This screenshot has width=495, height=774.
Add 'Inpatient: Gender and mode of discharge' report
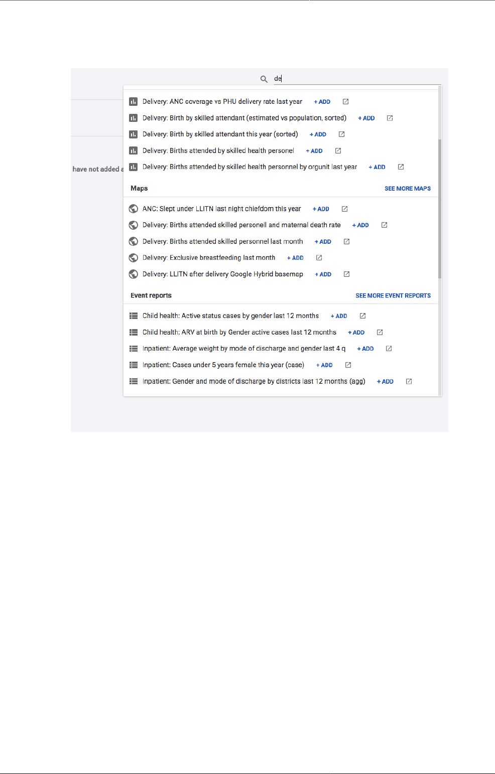point(385,382)
